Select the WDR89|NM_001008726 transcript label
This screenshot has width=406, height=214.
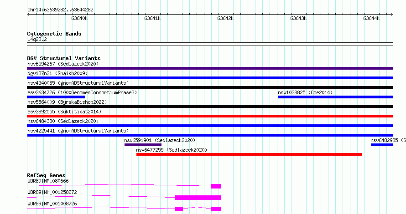pos(52,204)
